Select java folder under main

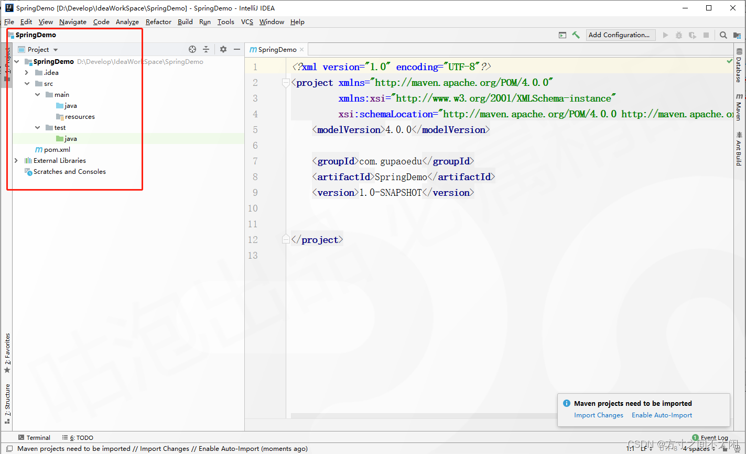(71, 106)
